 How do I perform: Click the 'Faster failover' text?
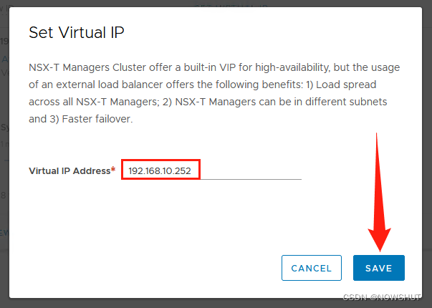(x=97, y=119)
